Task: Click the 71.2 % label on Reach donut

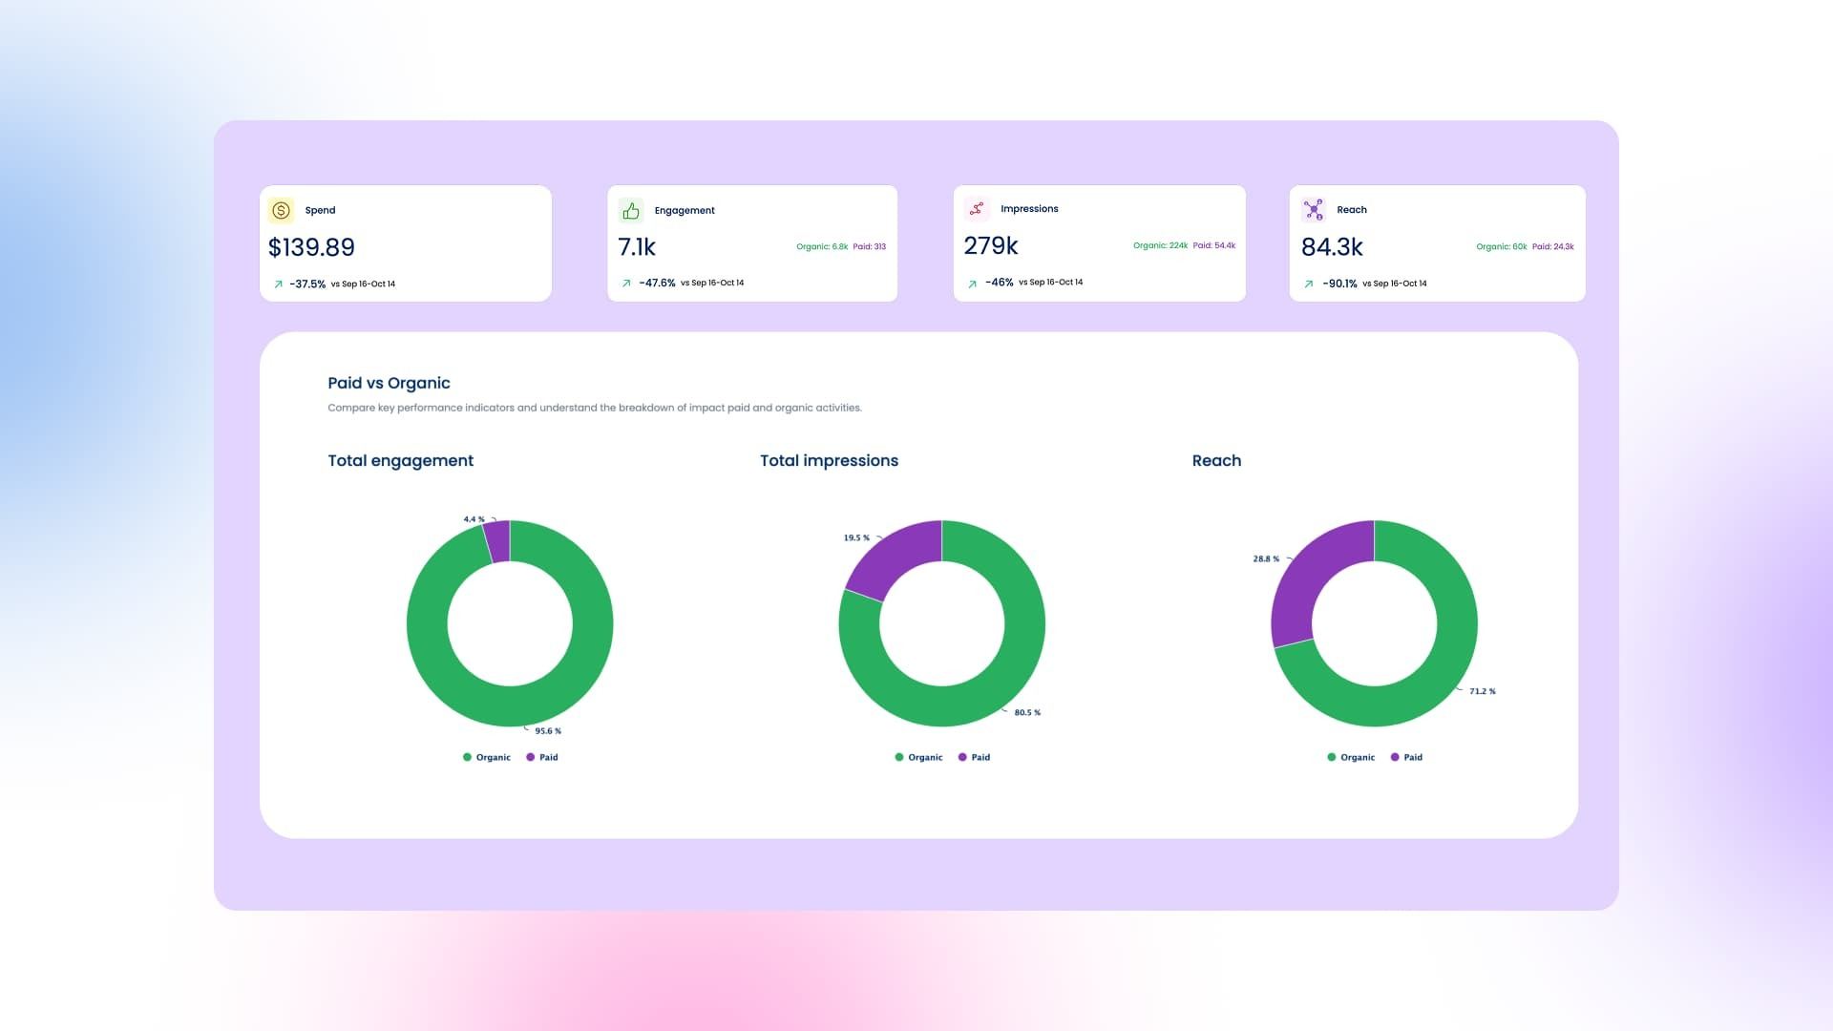Action: pos(1483,691)
